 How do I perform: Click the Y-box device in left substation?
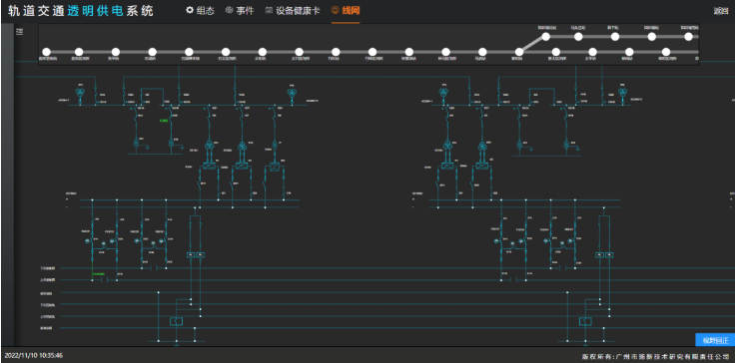click(176, 321)
